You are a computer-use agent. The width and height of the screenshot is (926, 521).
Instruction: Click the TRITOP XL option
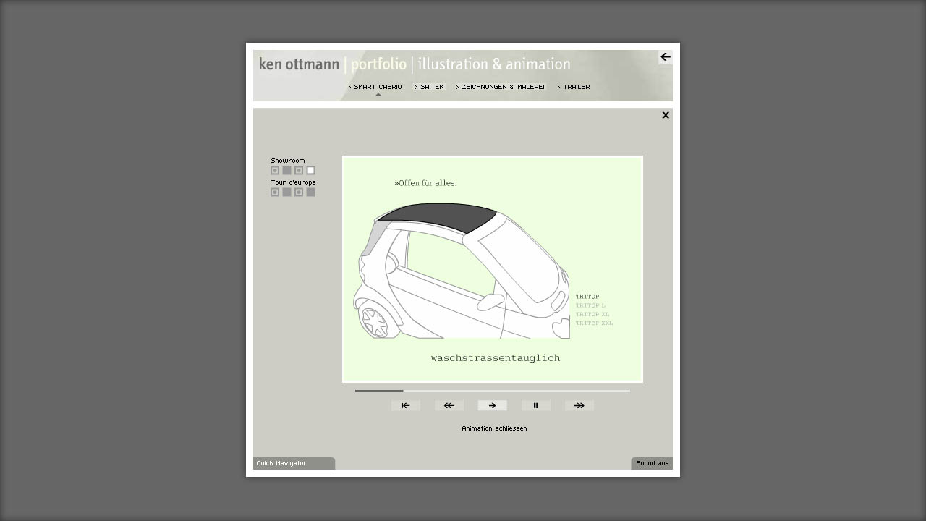592,314
